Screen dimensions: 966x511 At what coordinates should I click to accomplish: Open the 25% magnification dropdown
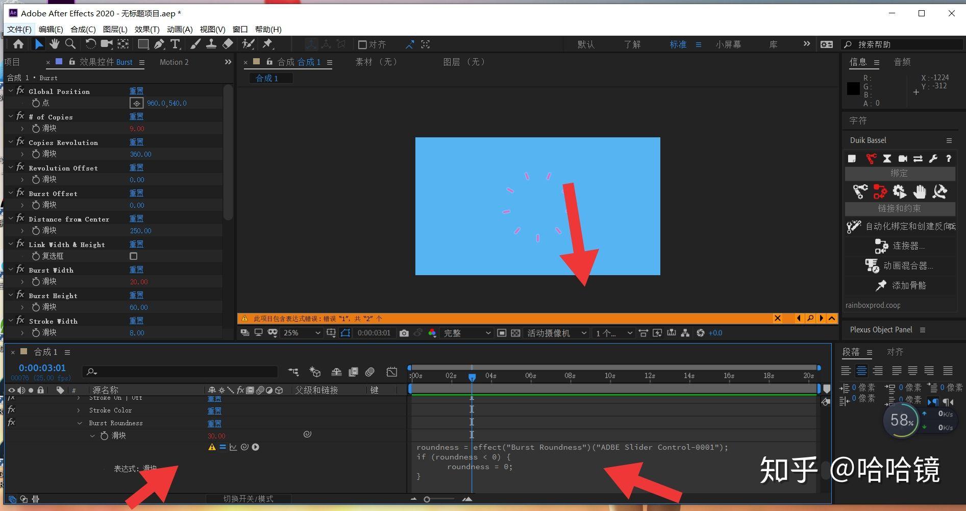(302, 333)
